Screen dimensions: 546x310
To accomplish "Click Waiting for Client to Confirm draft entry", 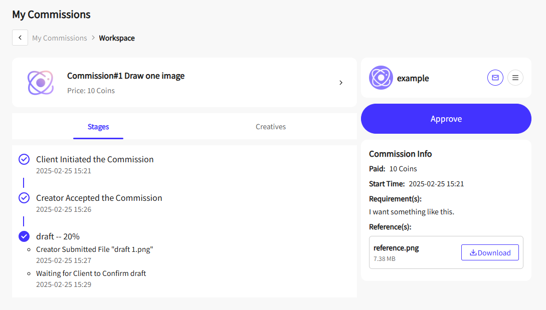I will (x=91, y=273).
